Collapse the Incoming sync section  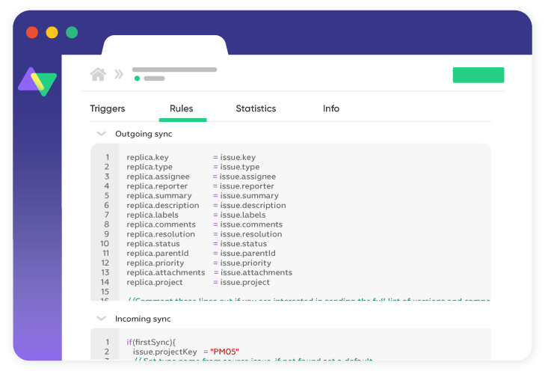coord(101,319)
